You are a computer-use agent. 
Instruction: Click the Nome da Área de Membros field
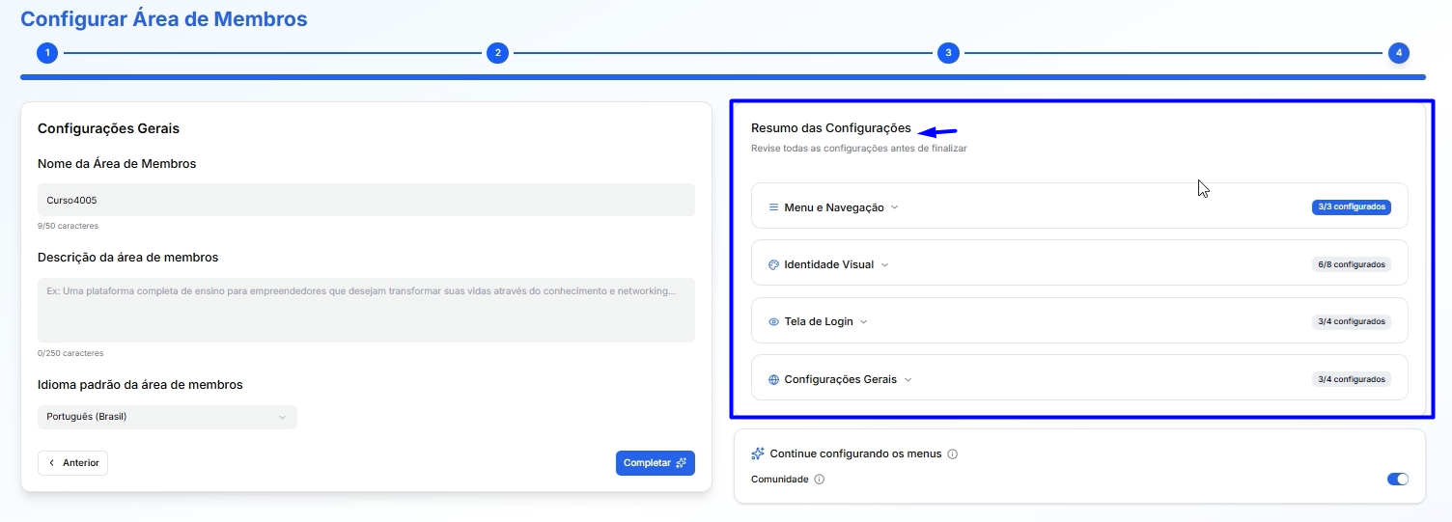pos(366,201)
